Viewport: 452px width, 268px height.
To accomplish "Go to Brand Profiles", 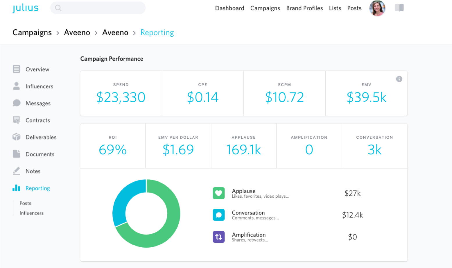I will point(304,8).
